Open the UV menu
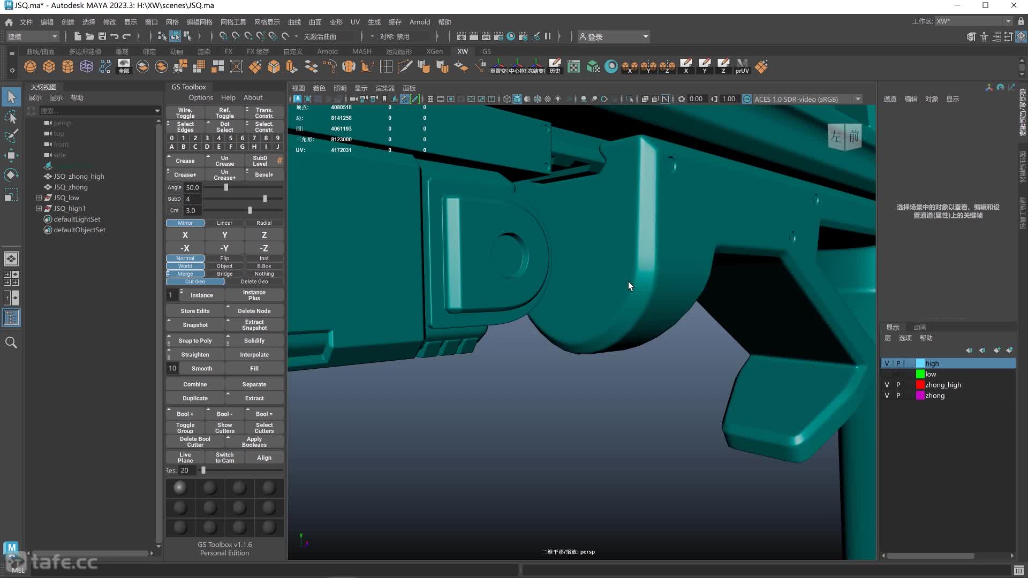 (355, 22)
